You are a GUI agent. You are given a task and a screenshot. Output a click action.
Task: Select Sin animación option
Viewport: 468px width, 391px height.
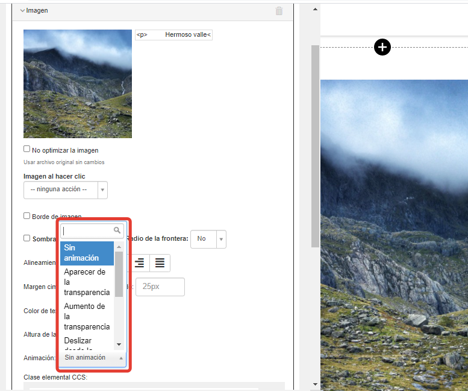(x=87, y=253)
